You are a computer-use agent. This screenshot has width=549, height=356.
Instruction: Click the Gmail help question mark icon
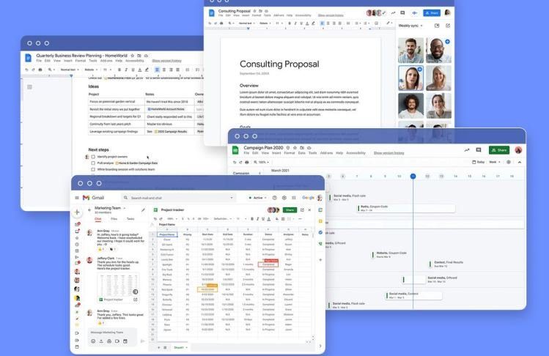pyautogui.click(x=275, y=198)
